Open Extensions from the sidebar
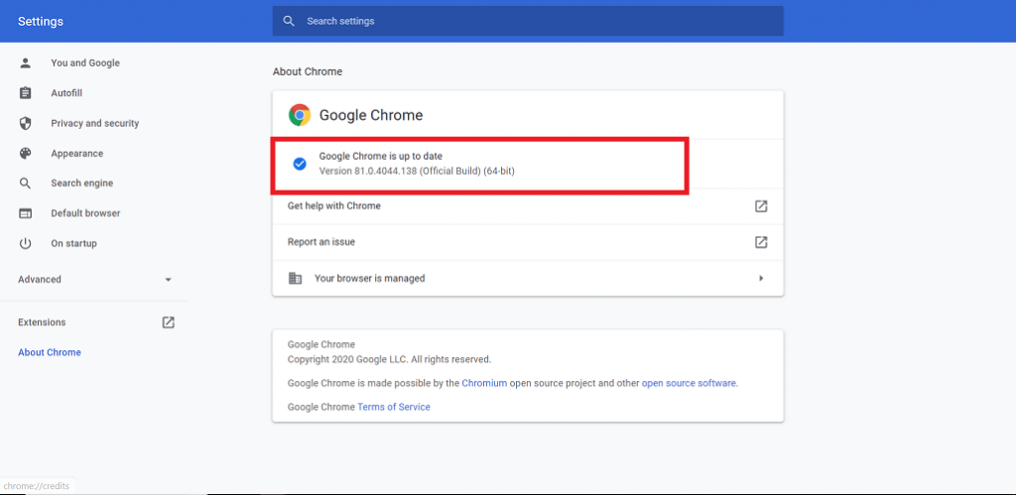 tap(42, 322)
